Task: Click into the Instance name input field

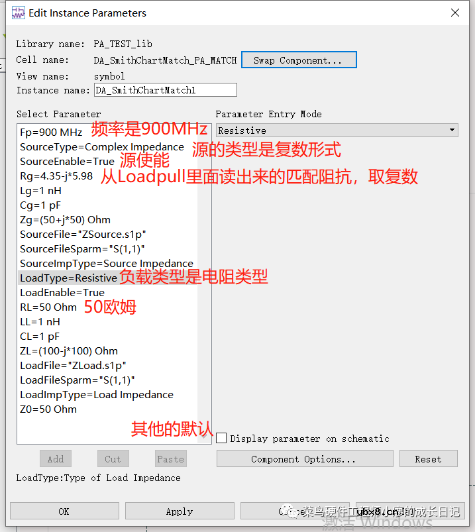Action: point(166,90)
